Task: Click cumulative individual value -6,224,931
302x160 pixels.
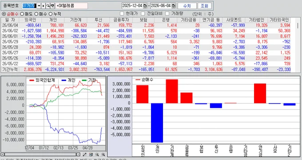Action: tap(54, 69)
